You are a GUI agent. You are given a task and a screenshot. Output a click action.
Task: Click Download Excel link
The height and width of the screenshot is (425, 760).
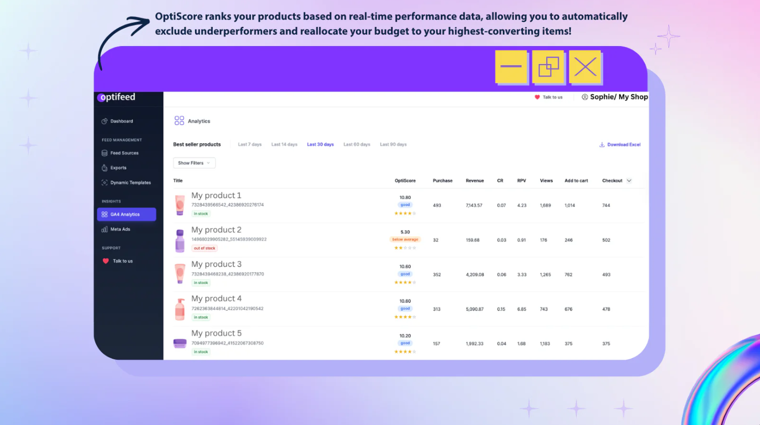[x=620, y=145]
